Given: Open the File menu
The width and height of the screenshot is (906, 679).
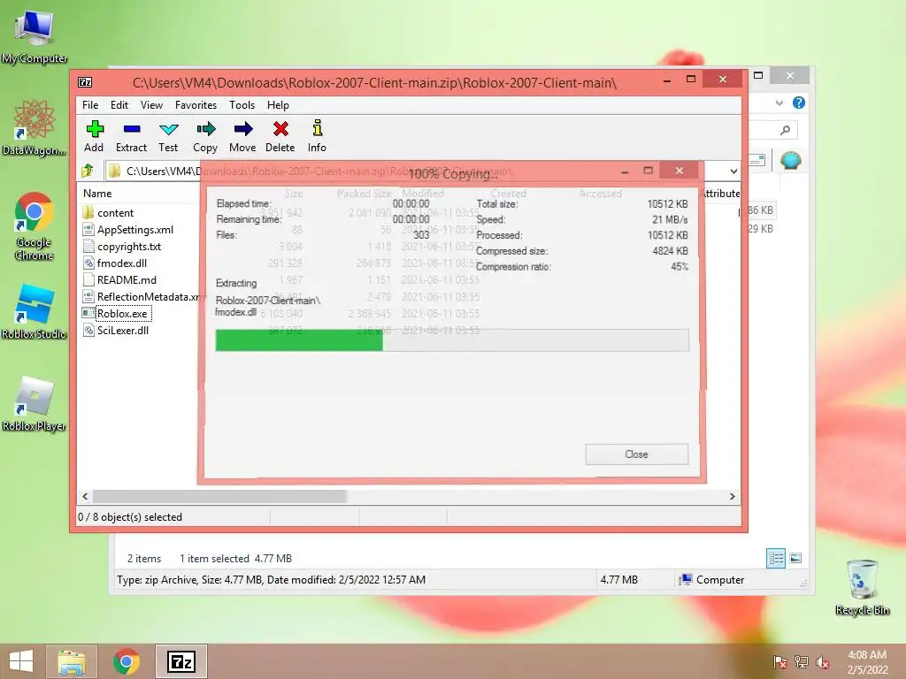Looking at the screenshot, I should pyautogui.click(x=90, y=105).
